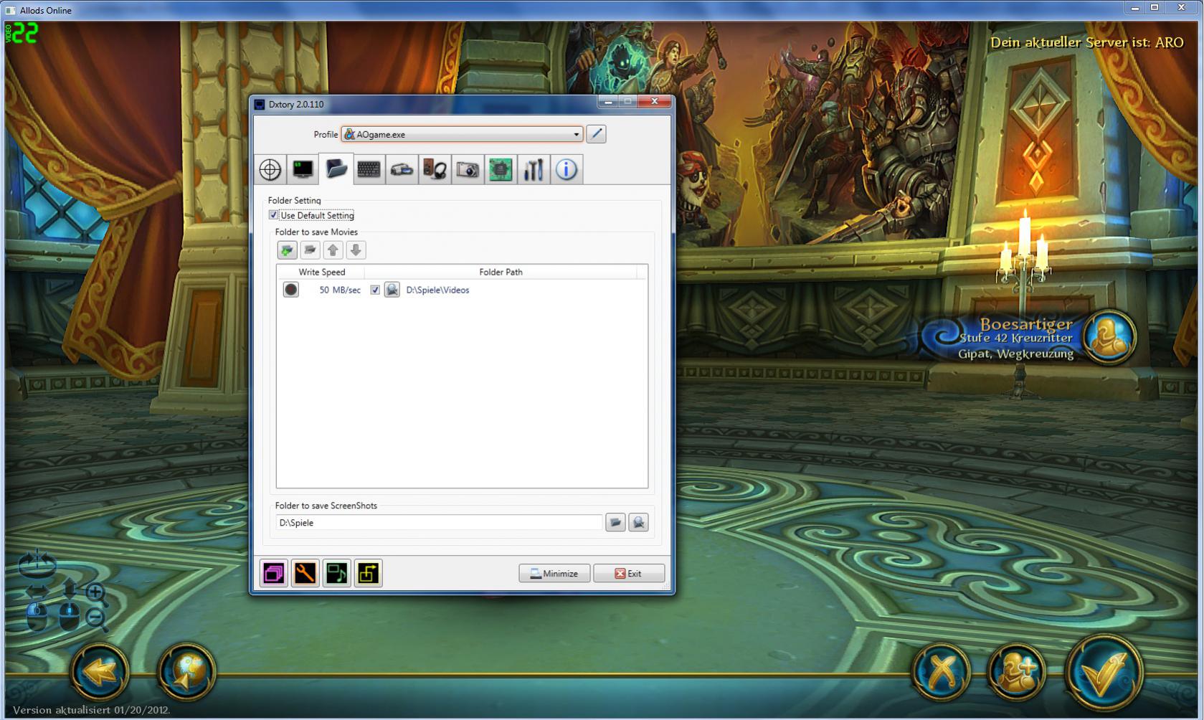The image size is (1204, 720).
Task: Click the Minimize button in Dxtory
Action: pyautogui.click(x=554, y=574)
